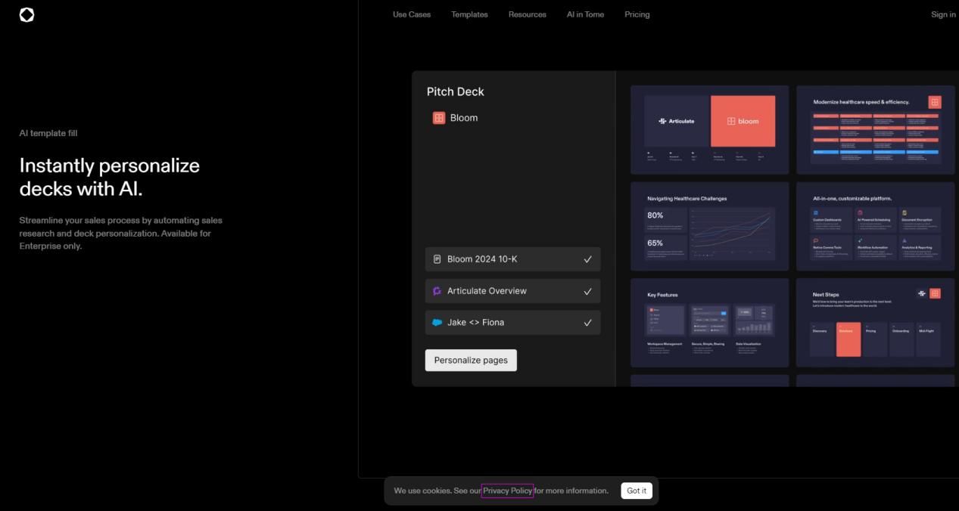Open the Templates menu item
Screen dimensions: 959x511
pyautogui.click(x=469, y=14)
